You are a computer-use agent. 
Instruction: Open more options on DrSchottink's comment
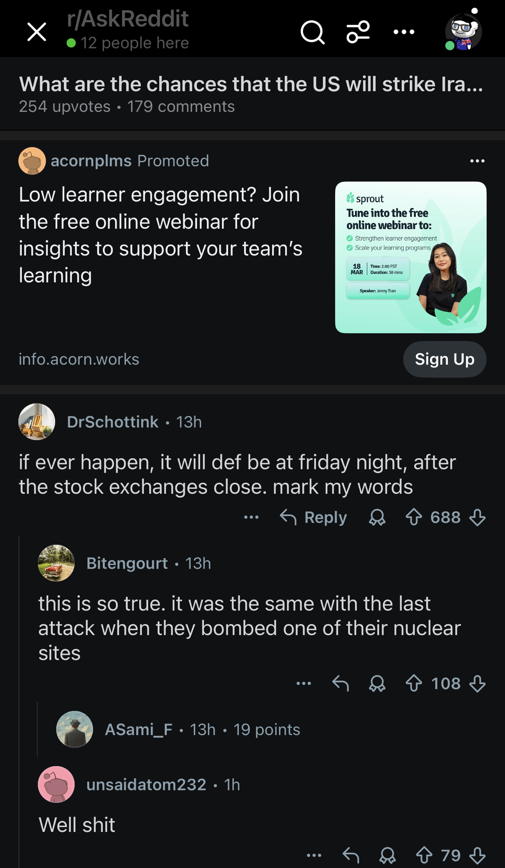pyautogui.click(x=251, y=517)
